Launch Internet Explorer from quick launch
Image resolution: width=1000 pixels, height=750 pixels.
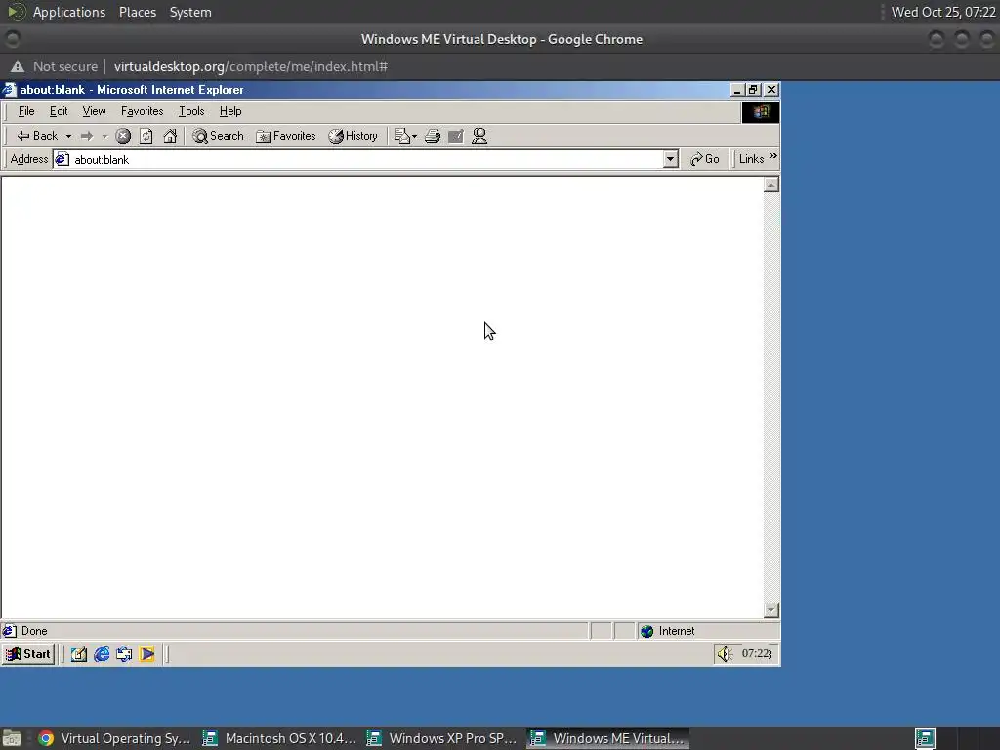pyautogui.click(x=102, y=654)
